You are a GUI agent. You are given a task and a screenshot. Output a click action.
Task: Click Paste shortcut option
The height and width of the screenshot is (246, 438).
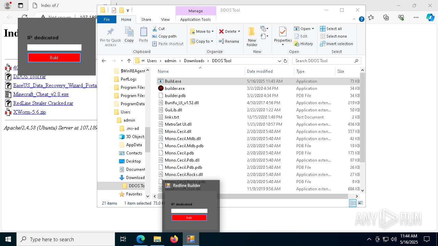tap(168, 44)
